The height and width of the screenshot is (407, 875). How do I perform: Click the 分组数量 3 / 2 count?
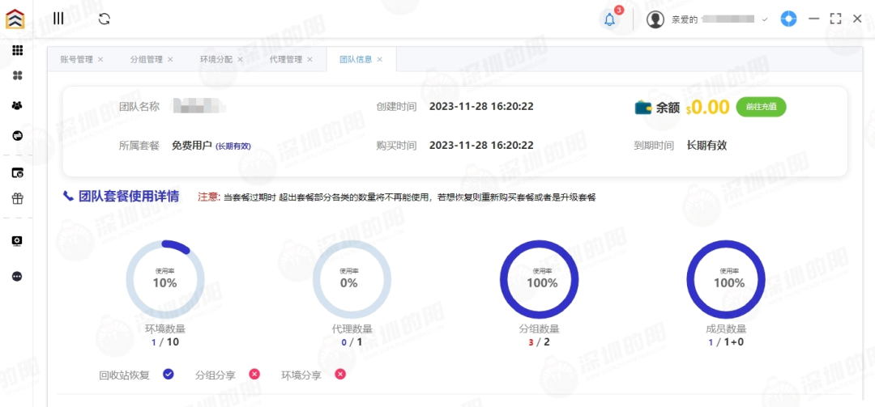tap(539, 341)
